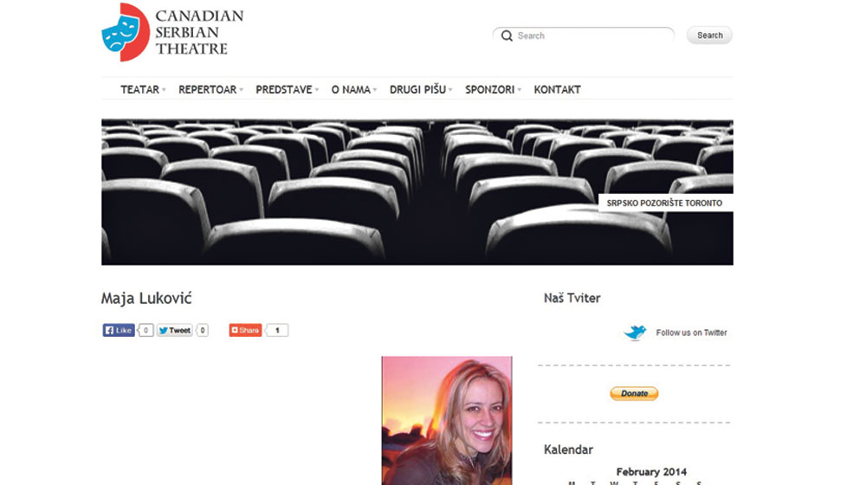
Task: Click the Twitter Tweet button
Action: [175, 330]
